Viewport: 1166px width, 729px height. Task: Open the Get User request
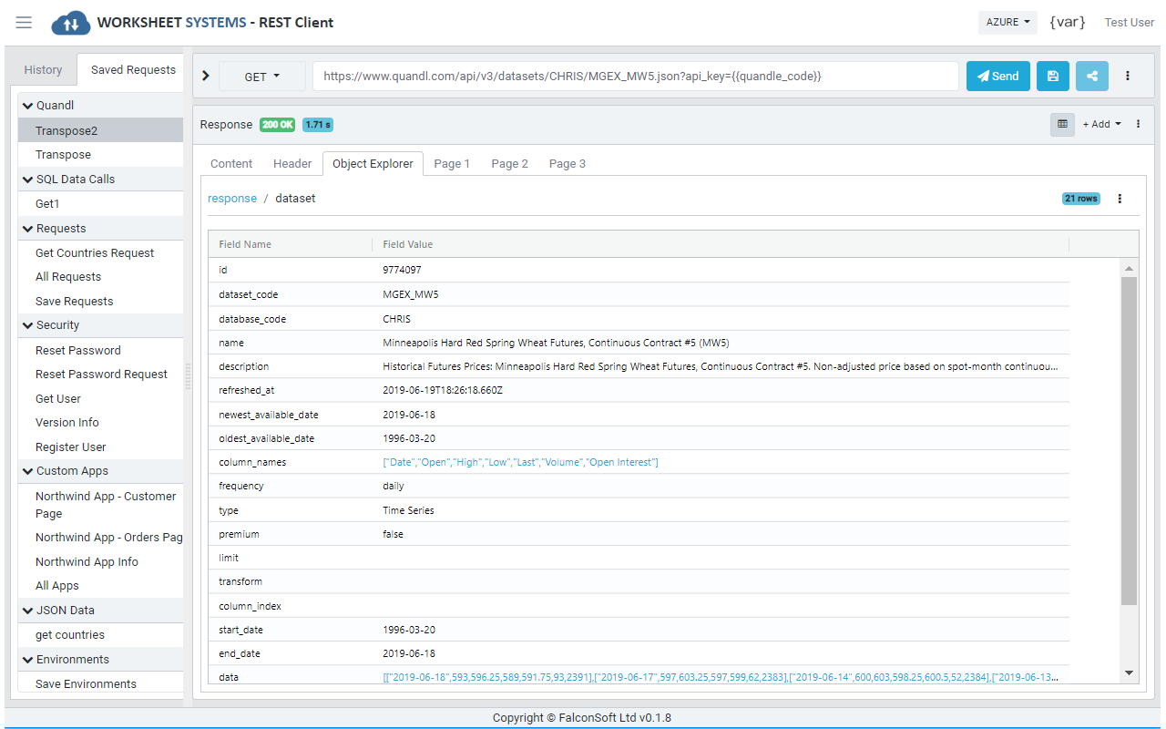click(x=100, y=398)
